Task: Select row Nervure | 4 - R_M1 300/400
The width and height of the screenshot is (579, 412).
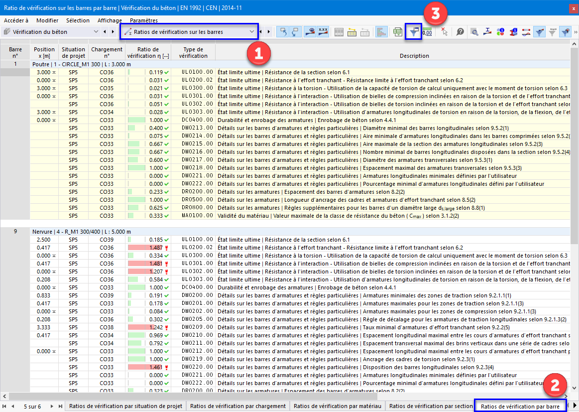Action: (300, 232)
